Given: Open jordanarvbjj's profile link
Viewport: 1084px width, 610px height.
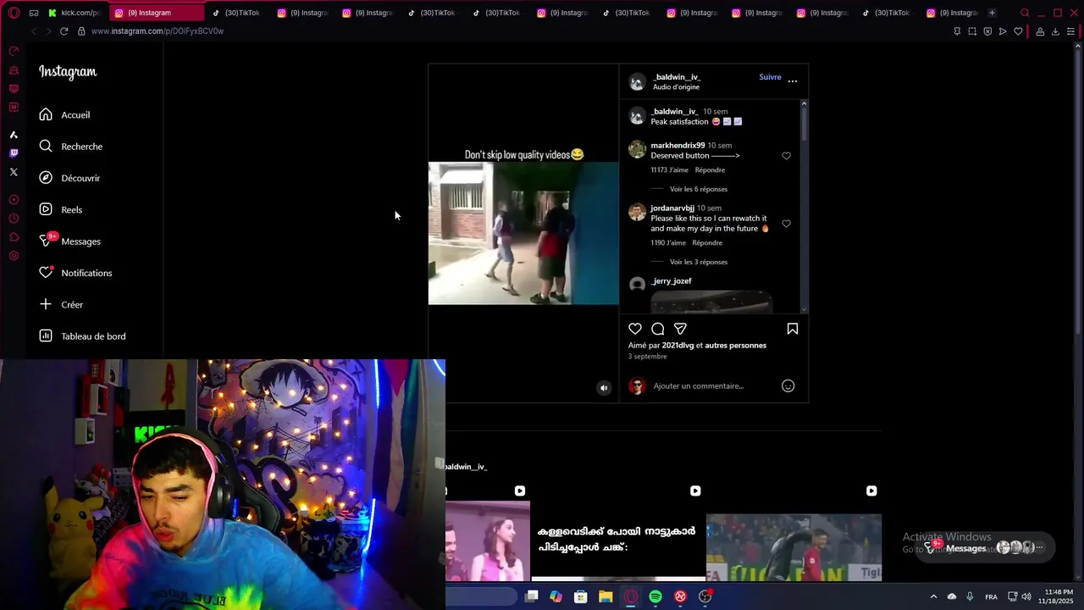Looking at the screenshot, I should 672,208.
